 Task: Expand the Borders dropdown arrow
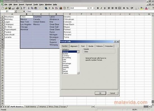pos(139,8)
